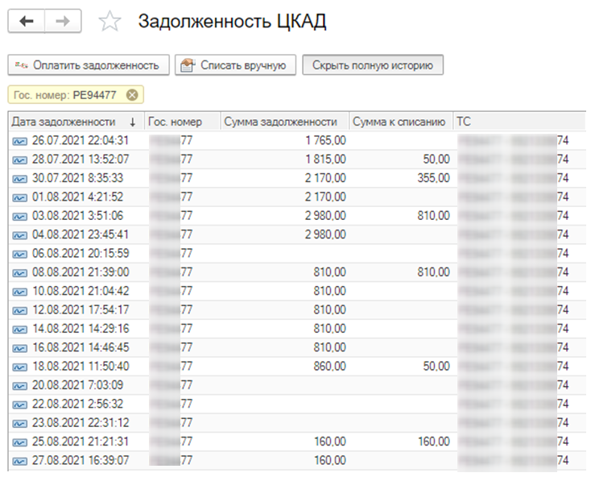Select date cell 30.07.2021 8:35:33

click(77, 178)
